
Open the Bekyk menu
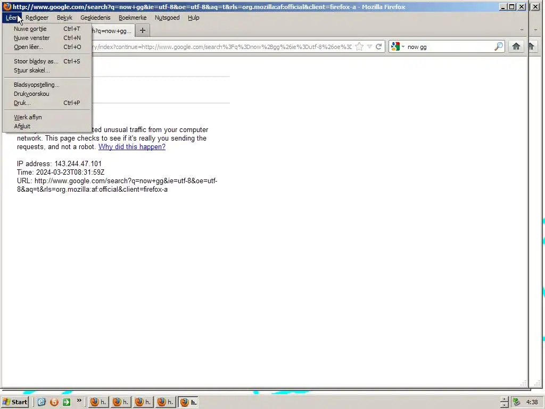(64, 18)
